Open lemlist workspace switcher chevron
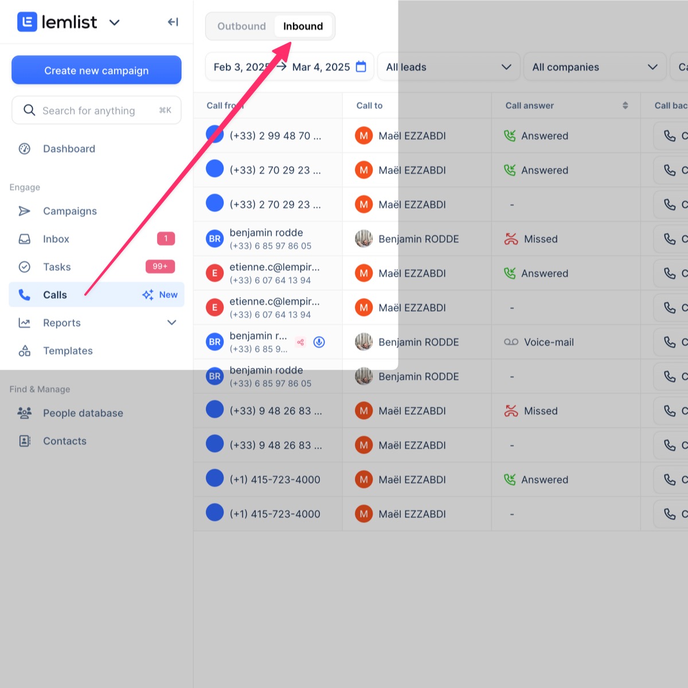Screen dimensions: 688x688 pos(115,22)
